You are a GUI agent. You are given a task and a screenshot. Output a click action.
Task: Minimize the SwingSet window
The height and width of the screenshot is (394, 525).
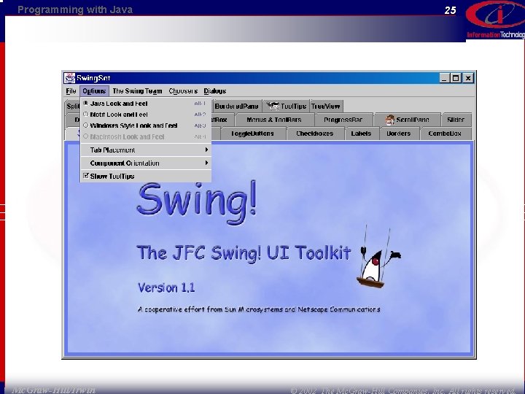444,78
